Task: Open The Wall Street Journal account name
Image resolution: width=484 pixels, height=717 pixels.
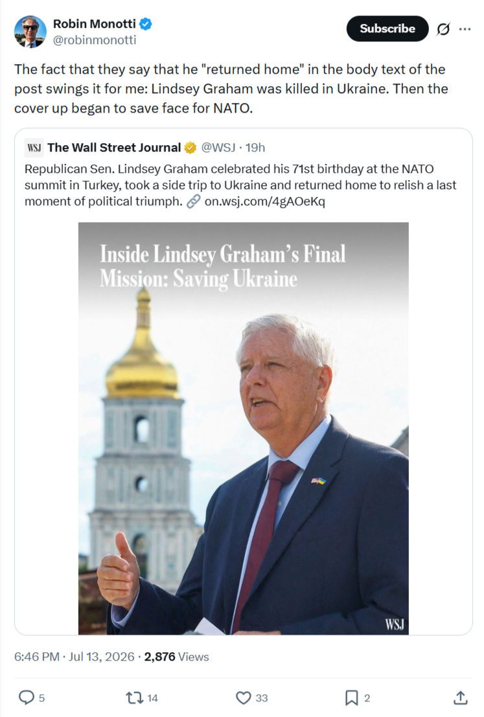Action: [115, 148]
